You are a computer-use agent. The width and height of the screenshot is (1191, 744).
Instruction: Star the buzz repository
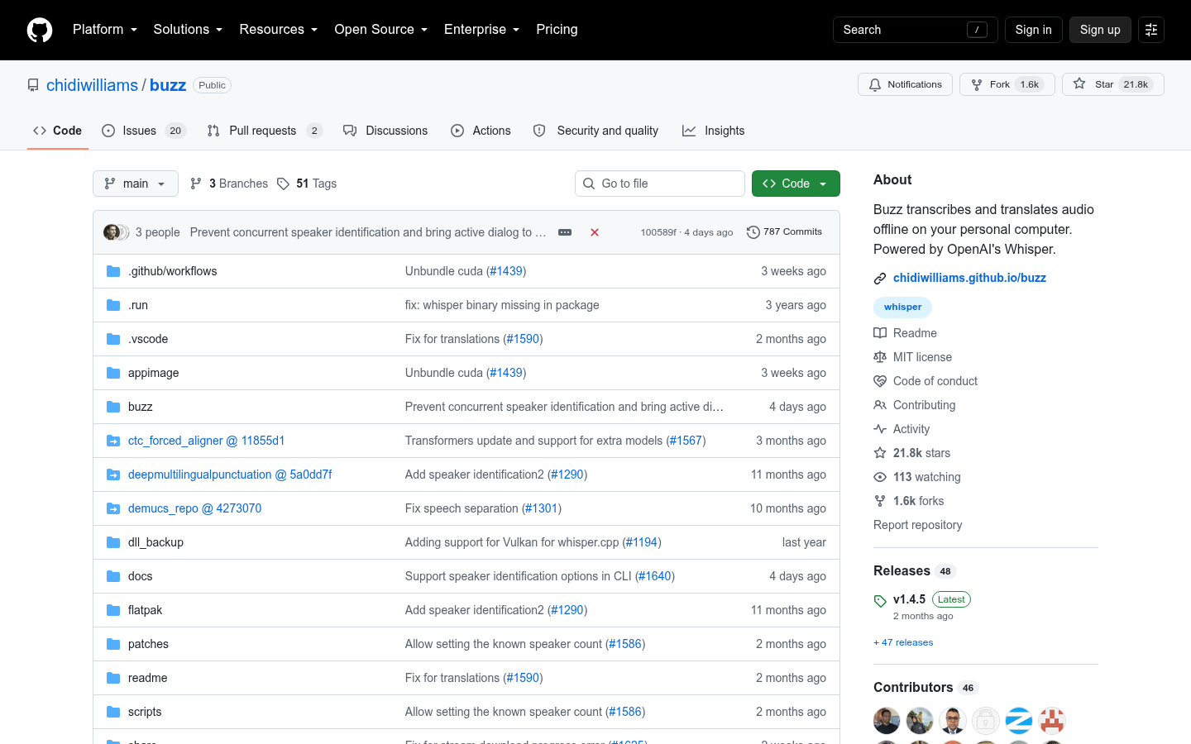tap(1113, 84)
